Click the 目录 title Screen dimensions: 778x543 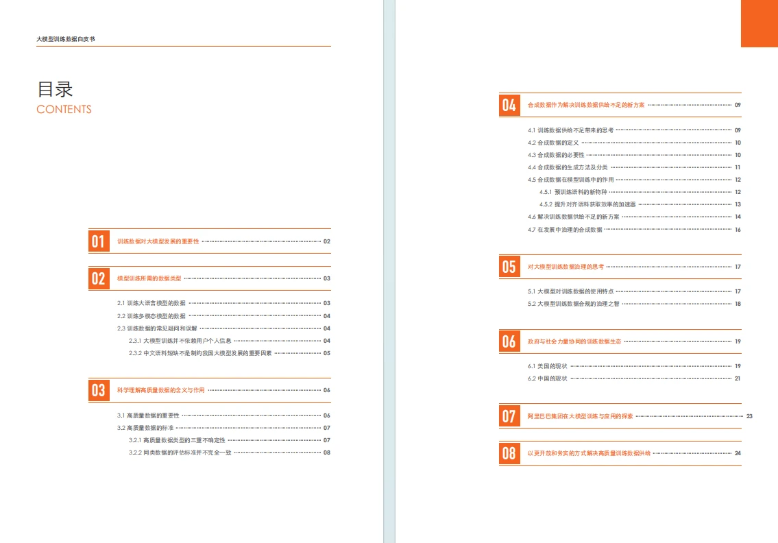click(55, 89)
